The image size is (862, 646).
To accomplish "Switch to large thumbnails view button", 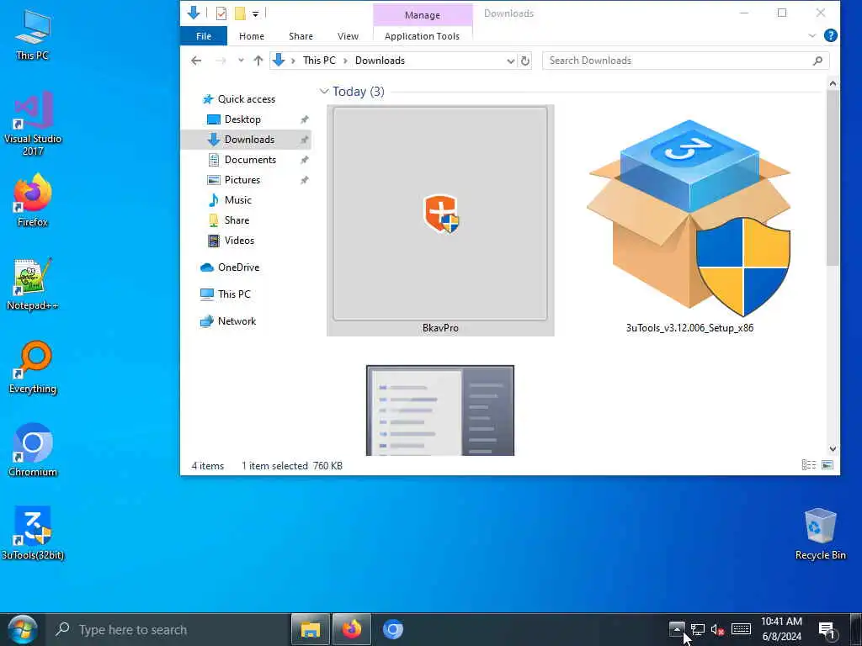I will click(x=827, y=465).
